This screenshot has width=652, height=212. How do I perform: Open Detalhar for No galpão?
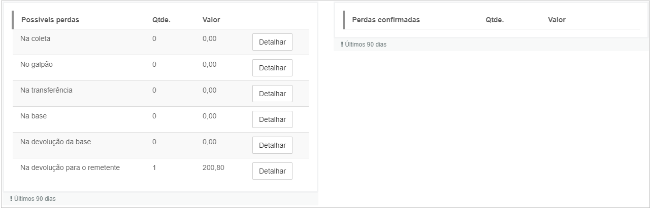point(272,68)
